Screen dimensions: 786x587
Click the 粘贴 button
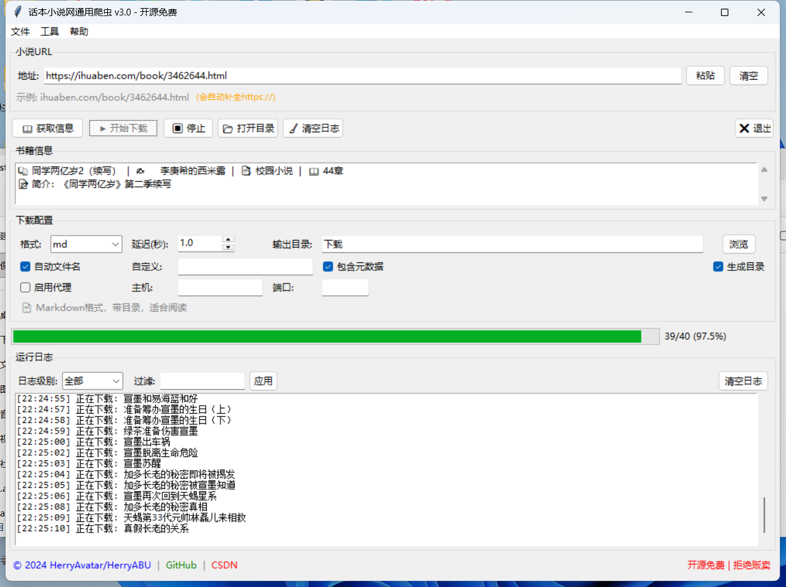point(705,75)
